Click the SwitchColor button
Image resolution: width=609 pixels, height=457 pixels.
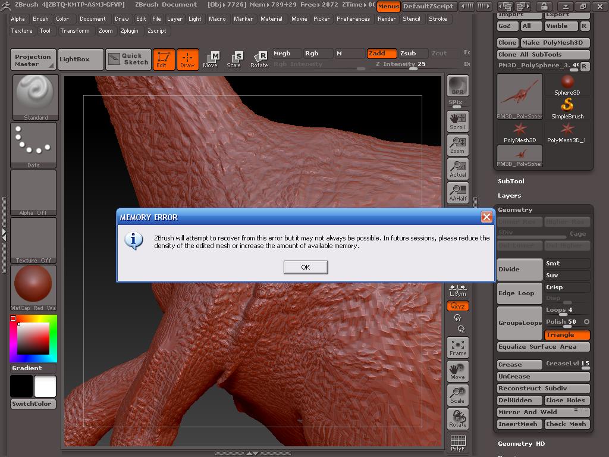(33, 404)
